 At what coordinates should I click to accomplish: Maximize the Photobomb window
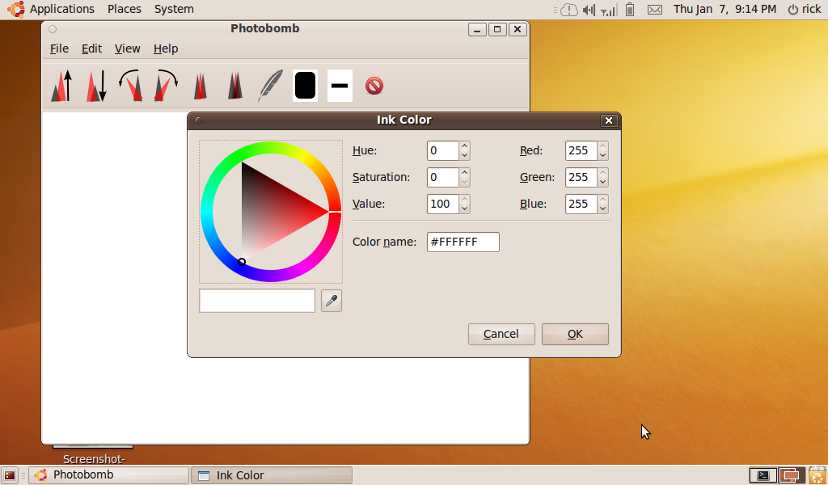pyautogui.click(x=497, y=30)
